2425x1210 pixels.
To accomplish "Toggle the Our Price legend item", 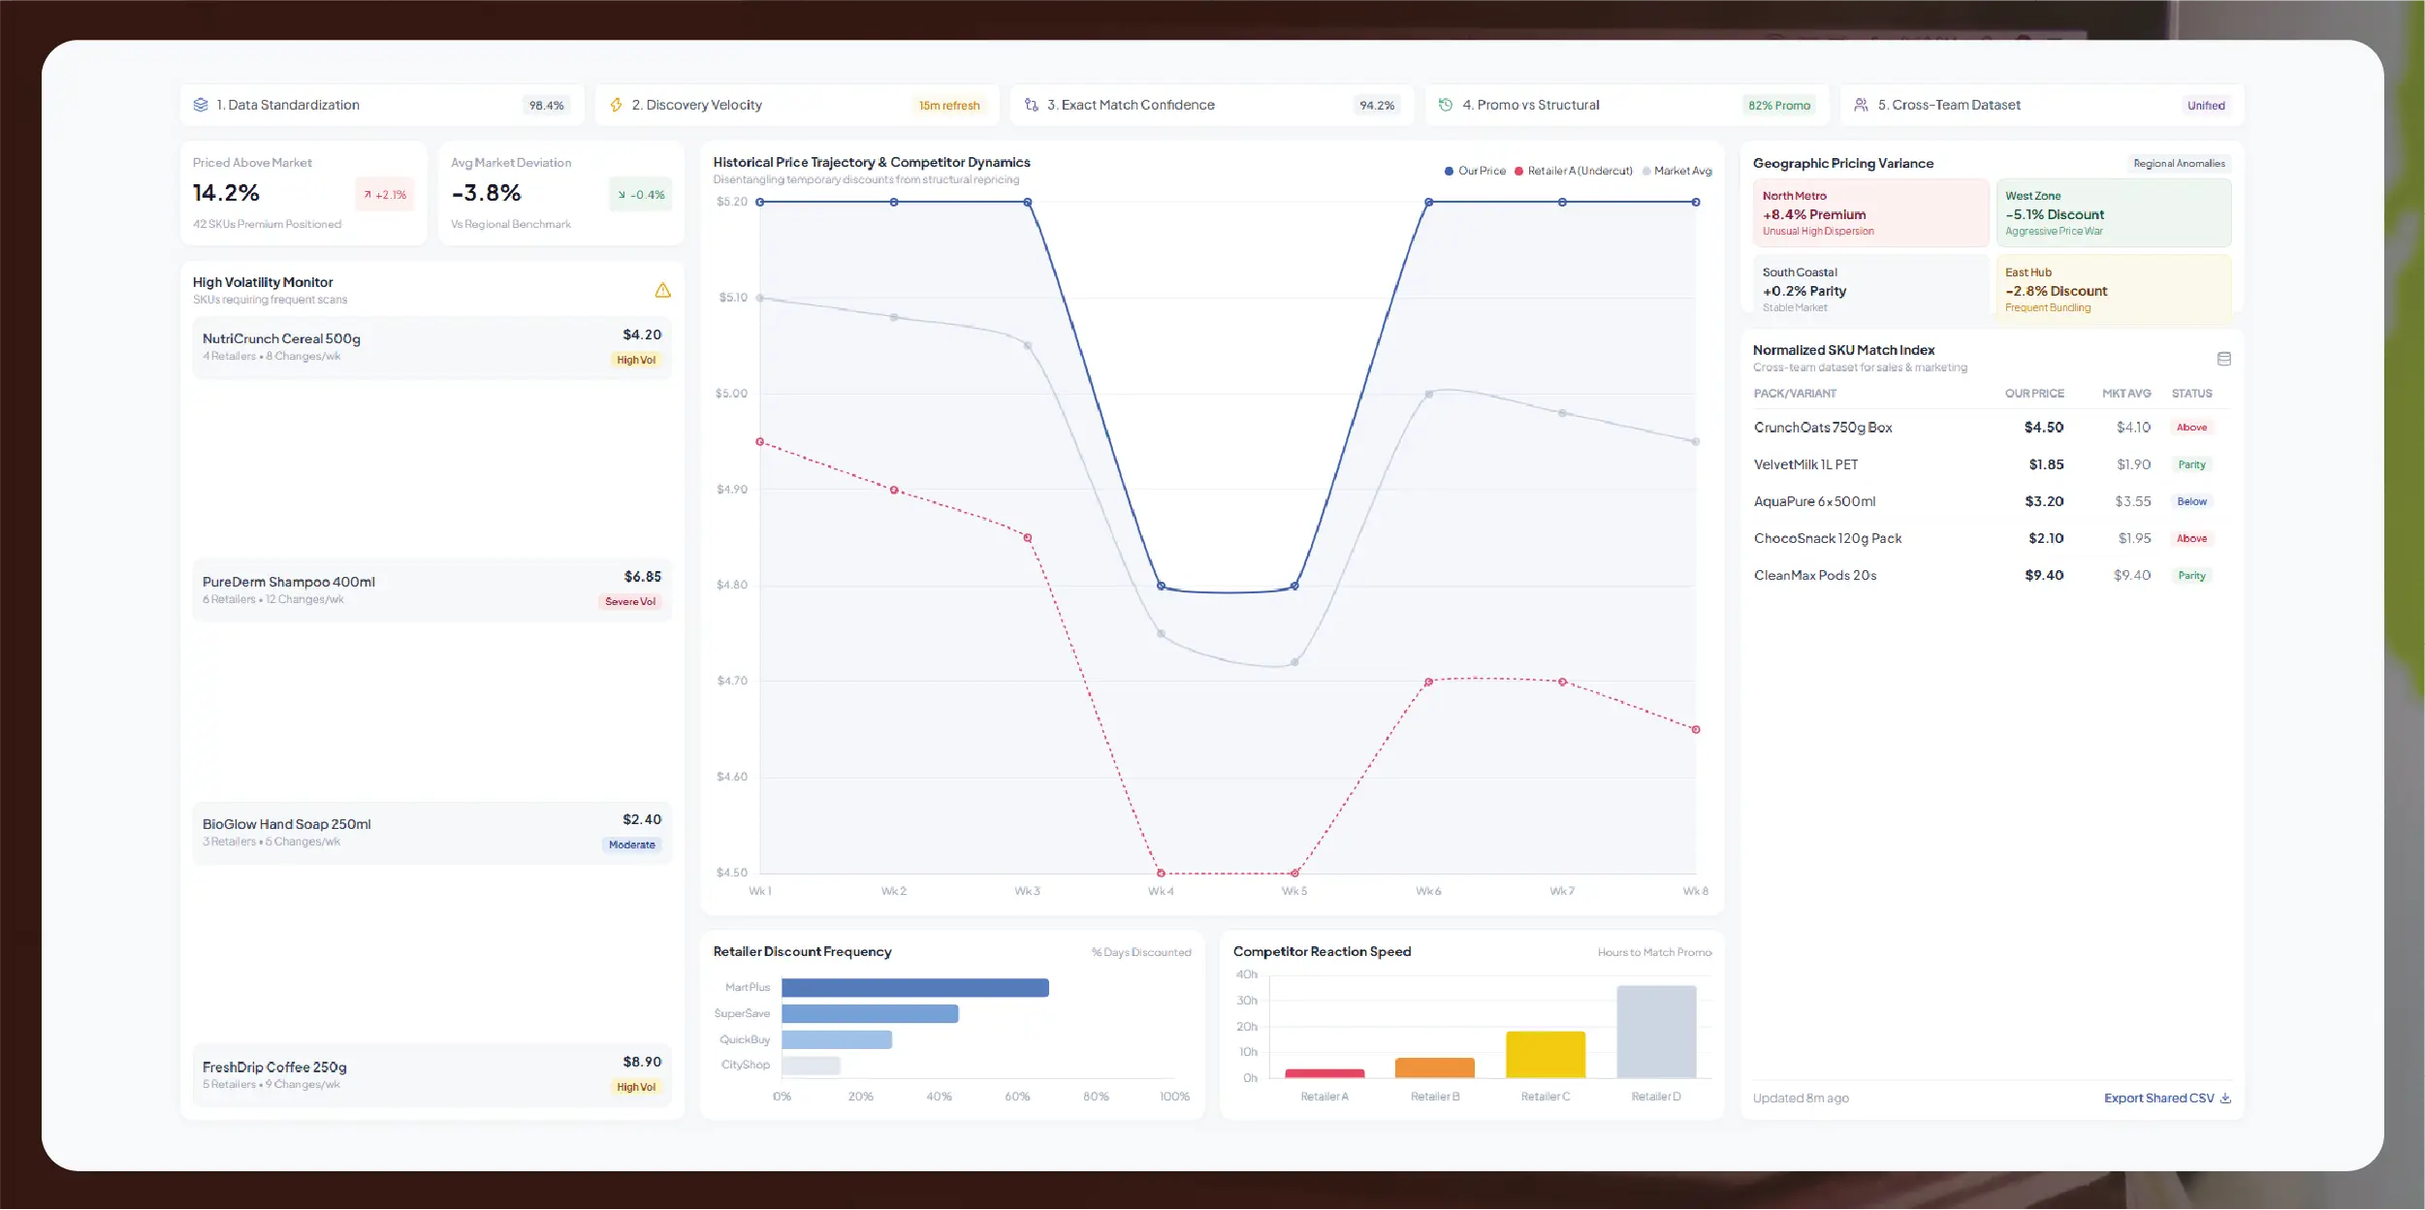I will (1475, 171).
